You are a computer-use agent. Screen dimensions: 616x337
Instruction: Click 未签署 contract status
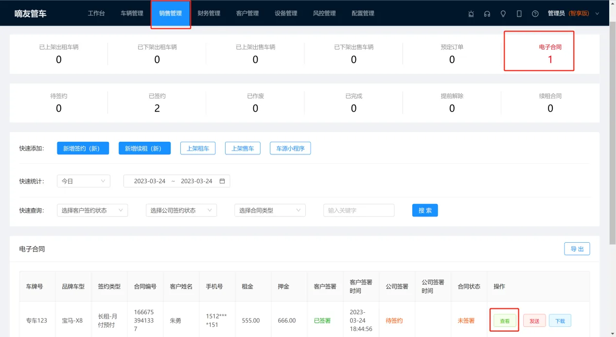coord(466,321)
